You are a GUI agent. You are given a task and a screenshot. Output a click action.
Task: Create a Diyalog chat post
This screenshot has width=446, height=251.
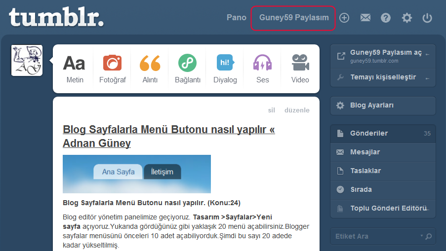[x=225, y=69]
